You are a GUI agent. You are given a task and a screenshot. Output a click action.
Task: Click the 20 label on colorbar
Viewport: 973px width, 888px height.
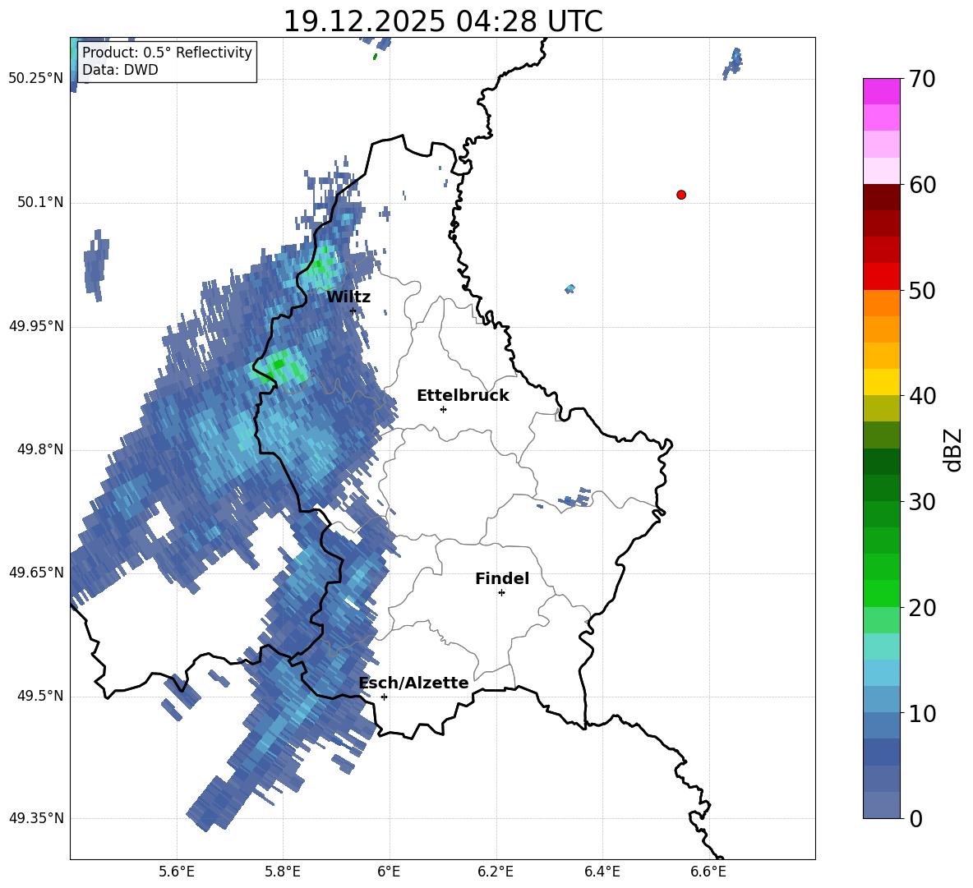click(922, 608)
